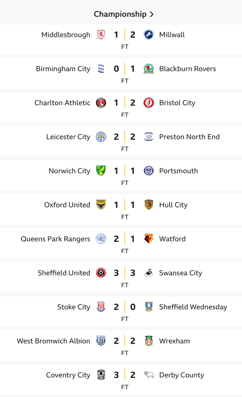242x397 pixels.
Task: Expand the Championship chevron arrow
Action: [152, 14]
